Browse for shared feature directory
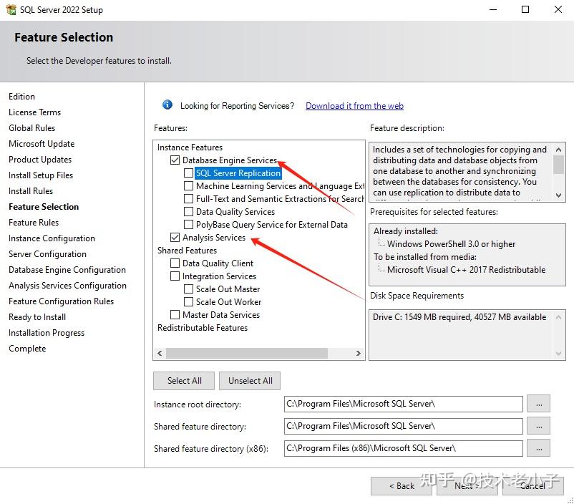 (538, 426)
